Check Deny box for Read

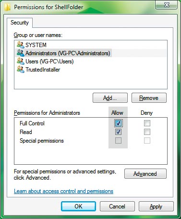click(147, 132)
